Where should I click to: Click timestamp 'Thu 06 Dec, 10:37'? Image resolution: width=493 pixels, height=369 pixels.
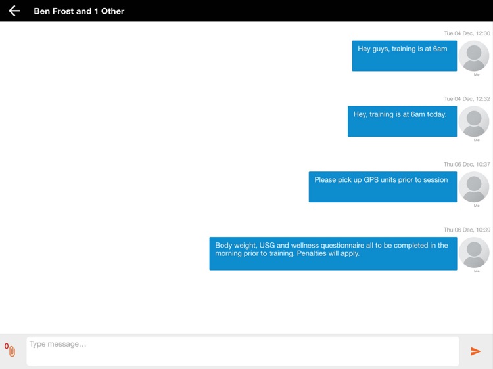(x=467, y=164)
